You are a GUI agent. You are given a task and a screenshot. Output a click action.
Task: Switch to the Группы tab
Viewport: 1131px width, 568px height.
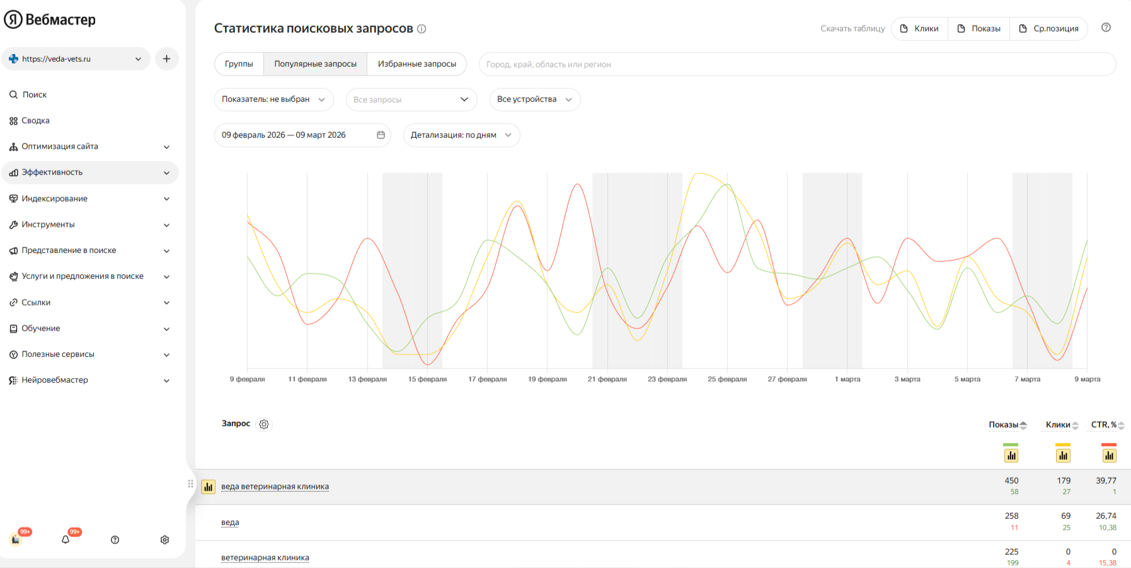tap(239, 64)
